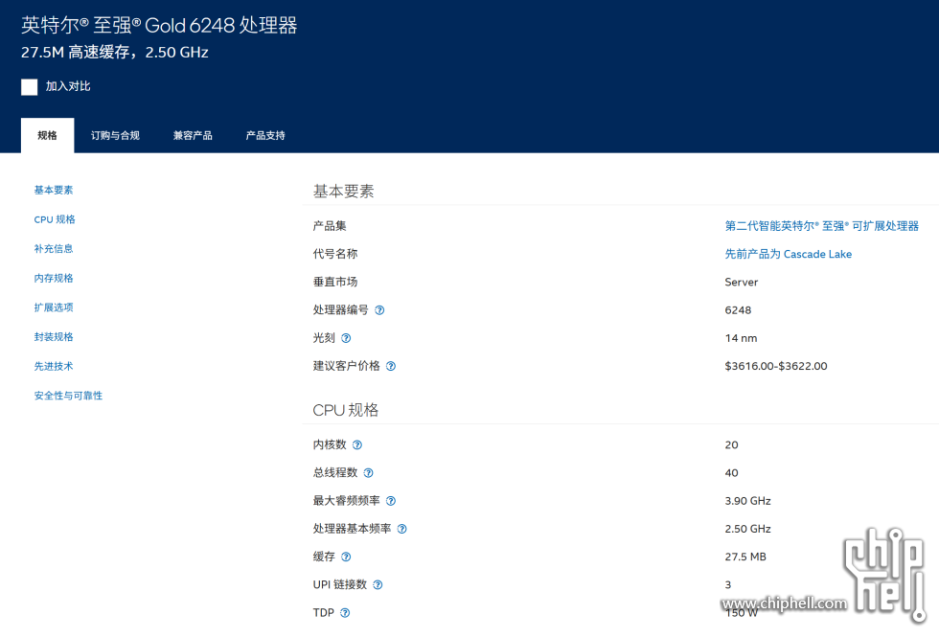Select the 3.90 GHz turbo value
This screenshot has width=939, height=637.
pos(747,500)
